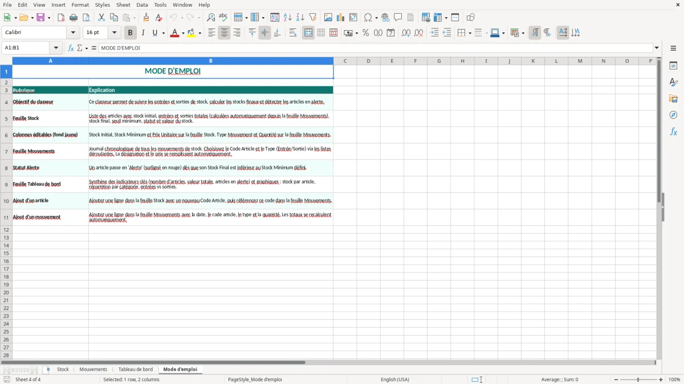The width and height of the screenshot is (684, 384).
Task: Open Sidebar Functions panel
Action: 673,131
